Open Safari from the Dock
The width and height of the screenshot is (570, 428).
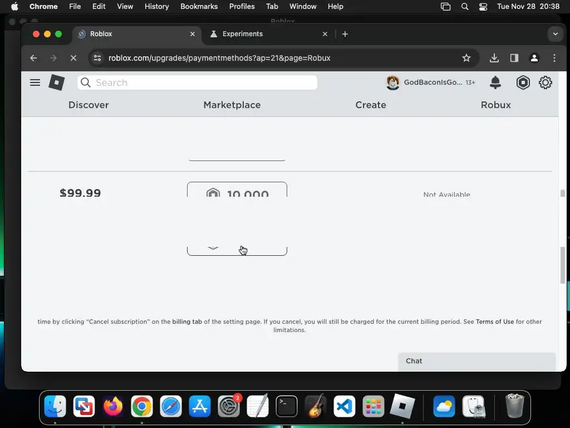click(170, 406)
